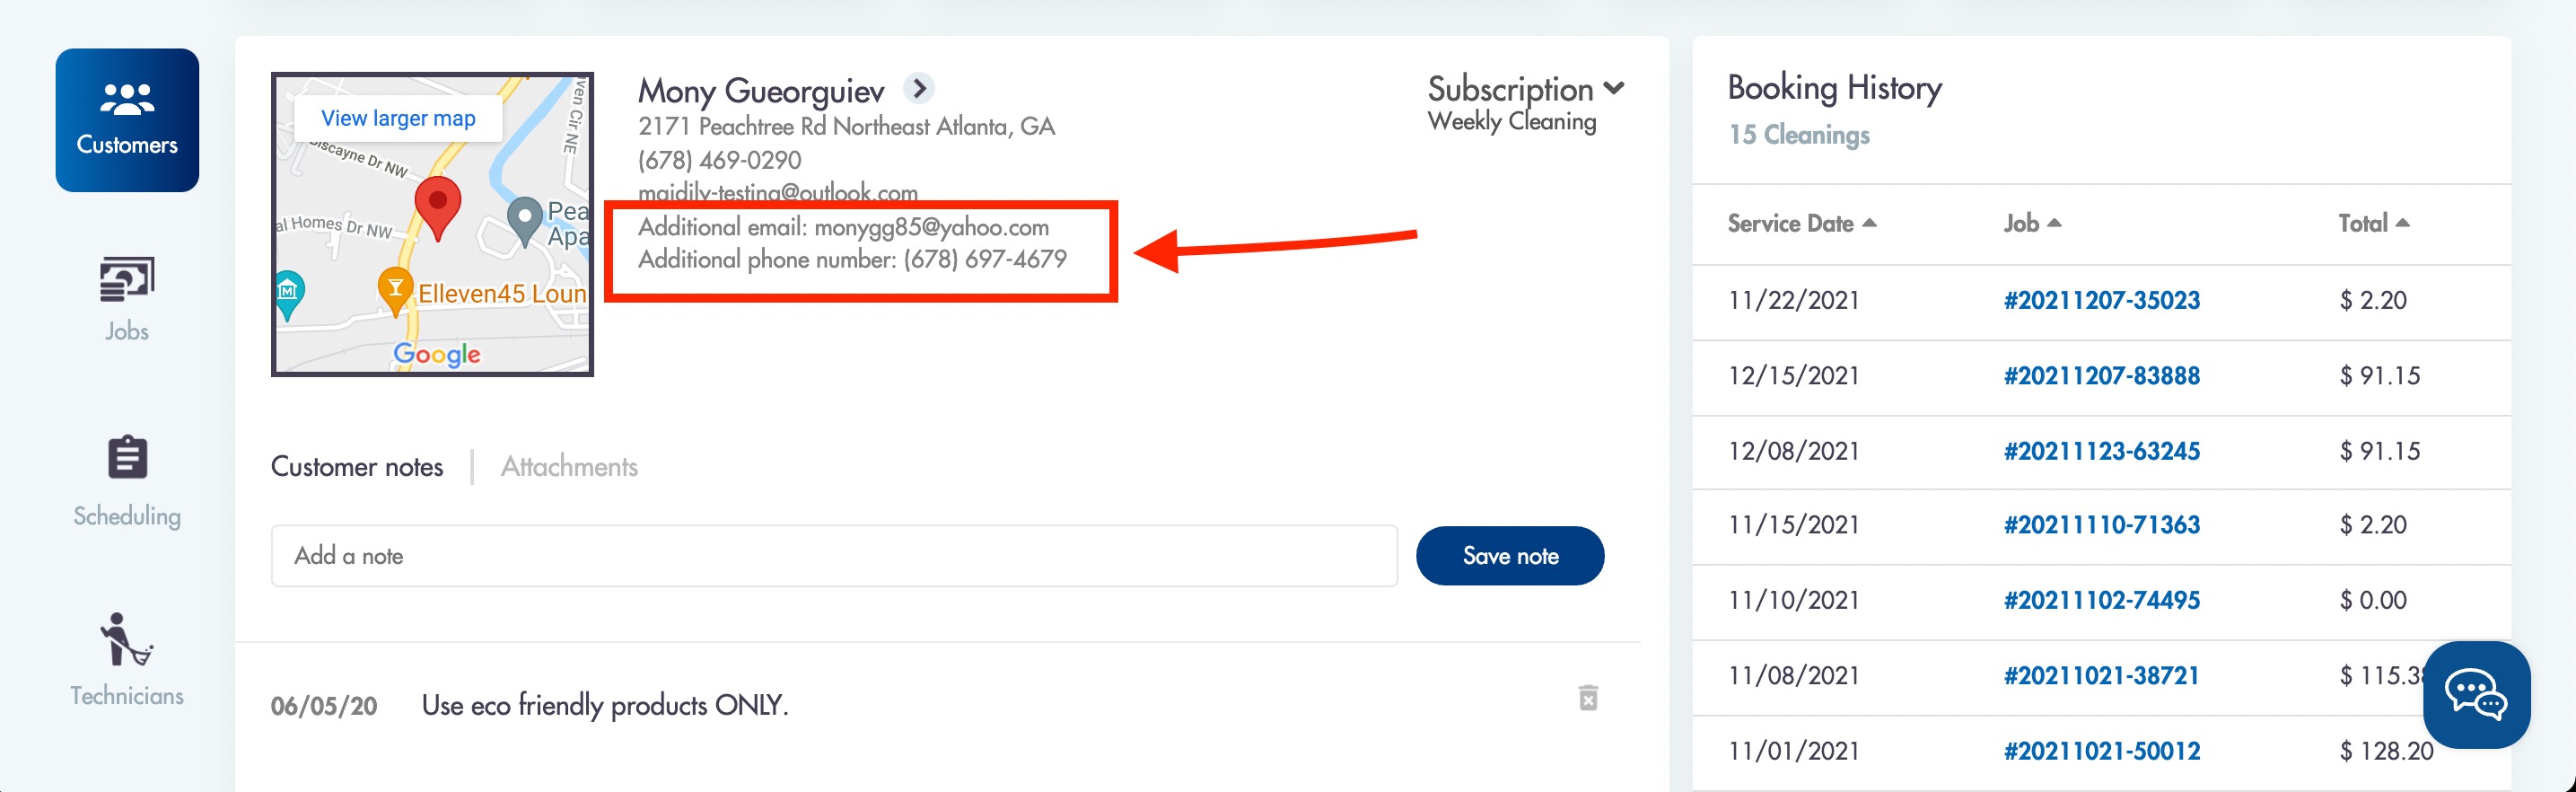The image size is (2576, 792).
Task: Open job #20211207-35023
Action: 2101,301
